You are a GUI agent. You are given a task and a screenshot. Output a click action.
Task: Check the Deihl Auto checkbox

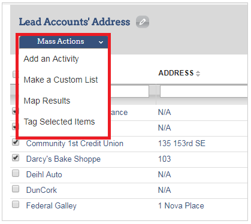(x=16, y=173)
